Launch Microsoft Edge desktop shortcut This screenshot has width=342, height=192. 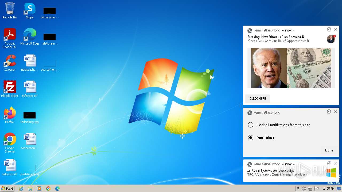[x=30, y=37]
